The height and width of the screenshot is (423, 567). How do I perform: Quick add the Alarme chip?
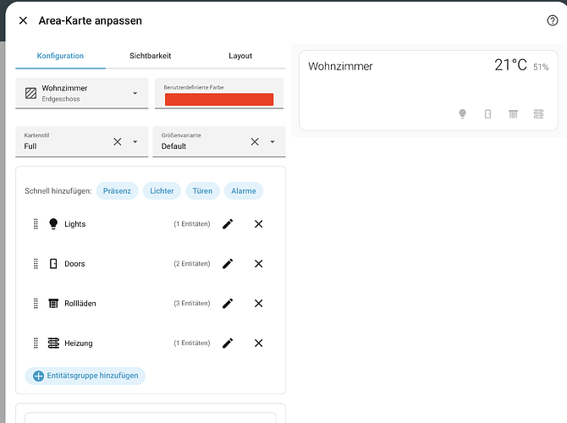tap(244, 191)
